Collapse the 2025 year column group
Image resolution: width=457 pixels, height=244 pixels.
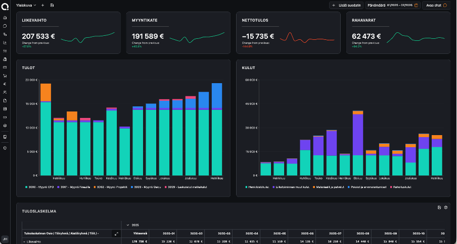coord(128,225)
